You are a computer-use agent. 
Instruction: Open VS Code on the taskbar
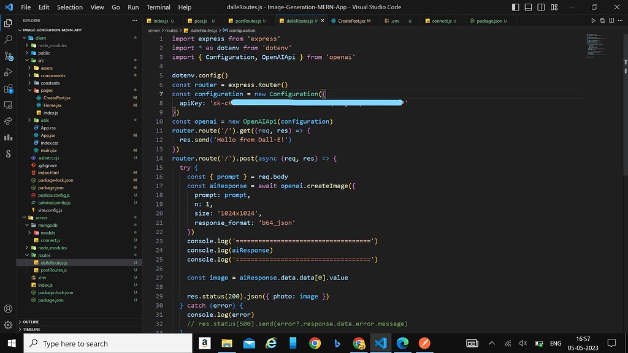tap(381, 344)
